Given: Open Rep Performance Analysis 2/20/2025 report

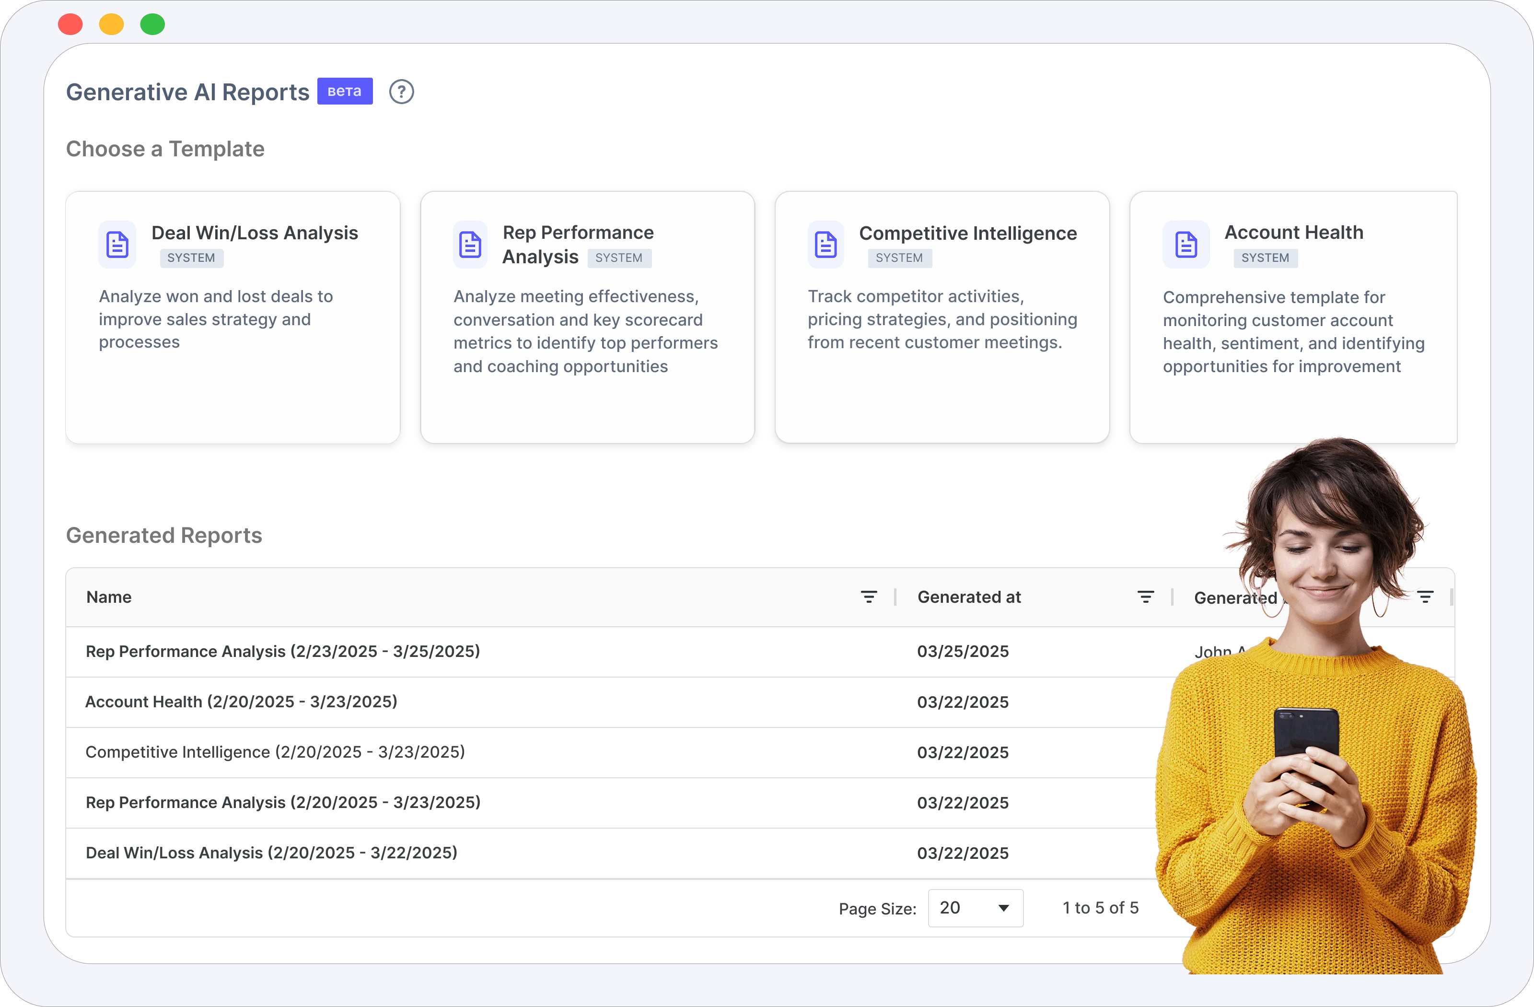Looking at the screenshot, I should (x=283, y=802).
